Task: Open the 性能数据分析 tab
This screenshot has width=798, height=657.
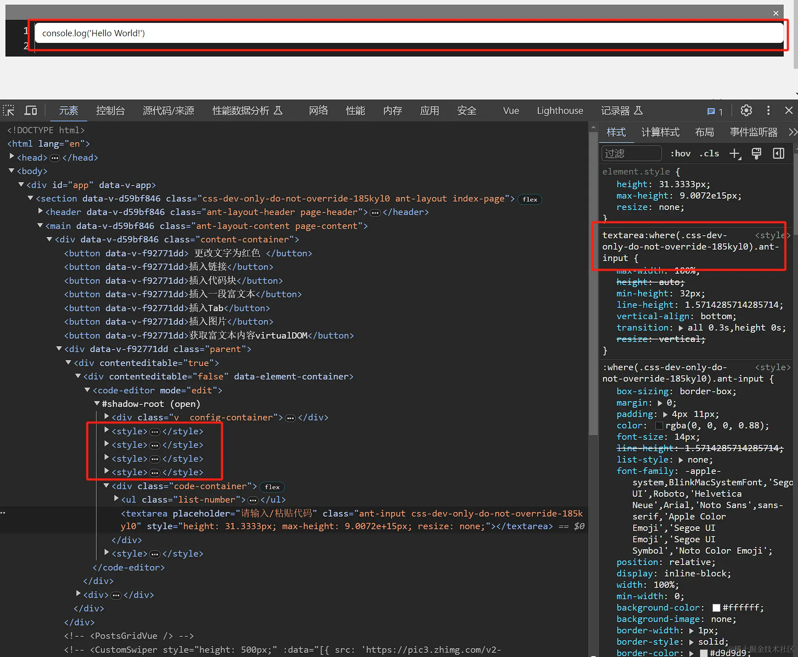Action: pyautogui.click(x=247, y=110)
